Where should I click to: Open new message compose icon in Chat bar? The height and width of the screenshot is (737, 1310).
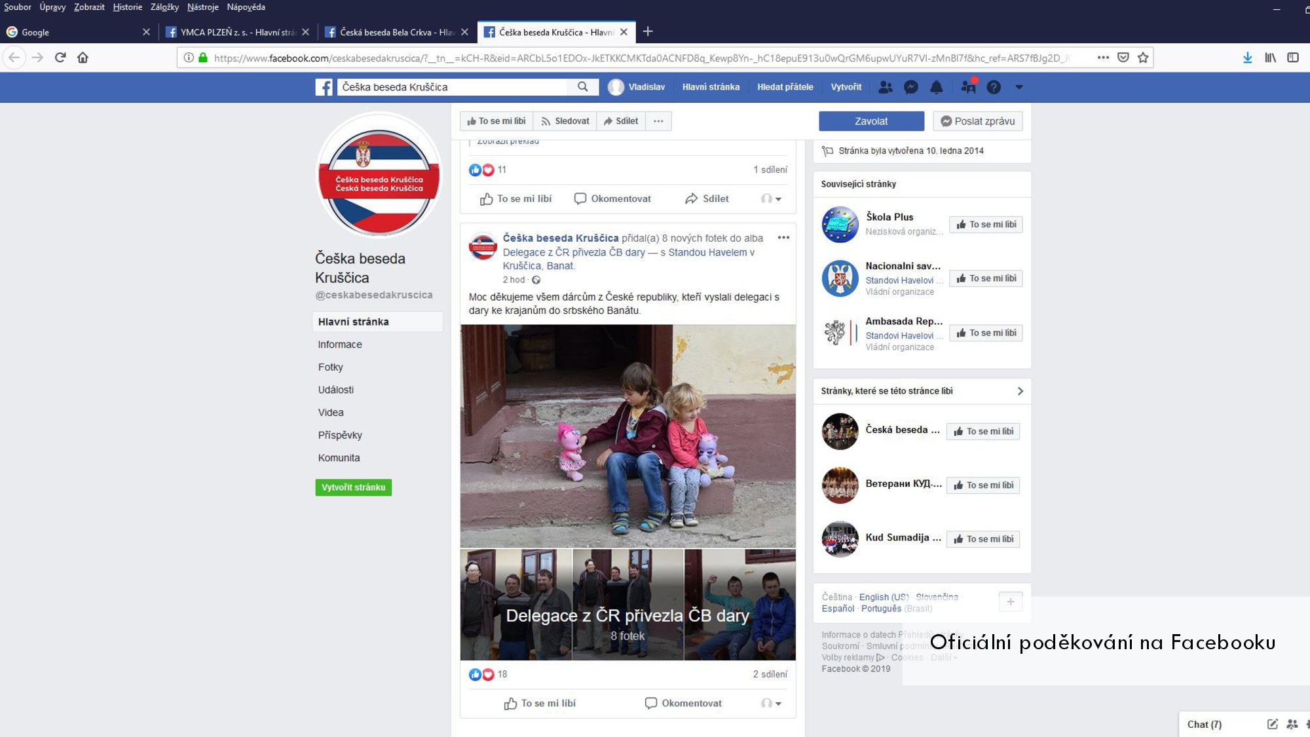pyautogui.click(x=1272, y=724)
